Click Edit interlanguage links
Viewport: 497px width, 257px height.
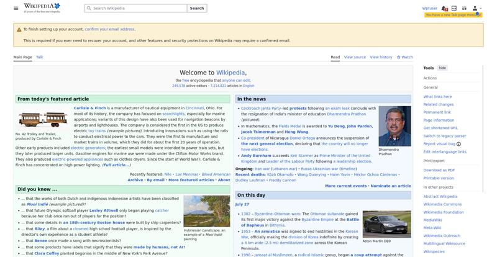[445, 152]
